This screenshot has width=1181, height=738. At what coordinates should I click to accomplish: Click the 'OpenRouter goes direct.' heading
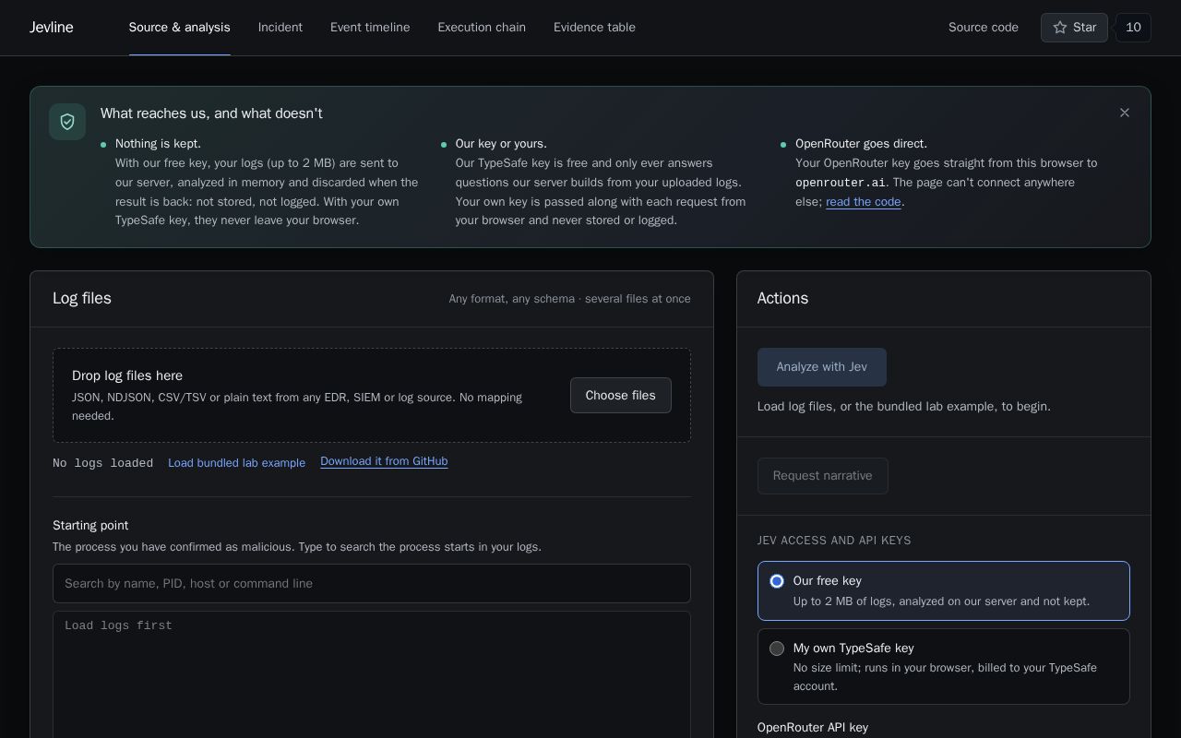pos(861,144)
